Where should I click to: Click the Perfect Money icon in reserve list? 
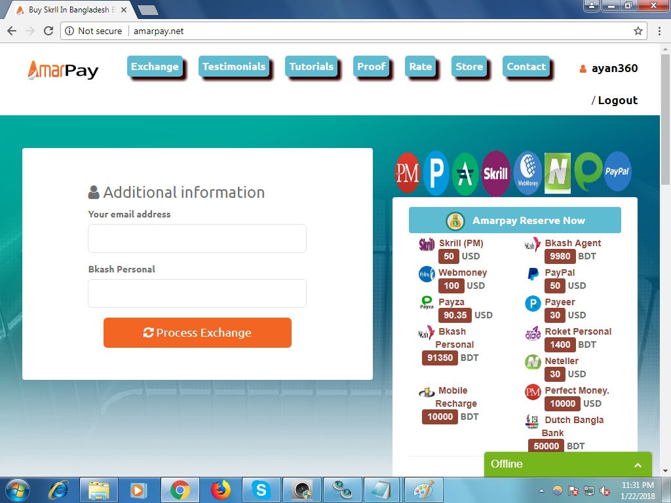(x=533, y=392)
